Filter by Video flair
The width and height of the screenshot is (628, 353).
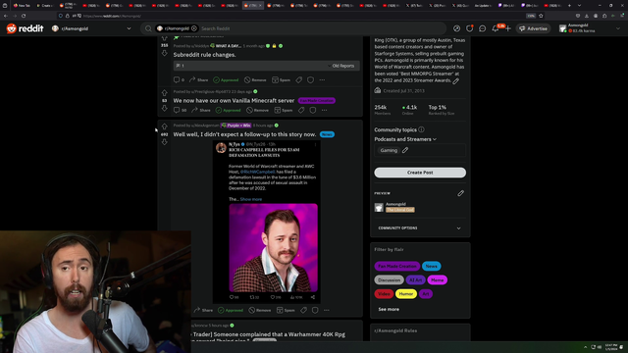point(384,294)
